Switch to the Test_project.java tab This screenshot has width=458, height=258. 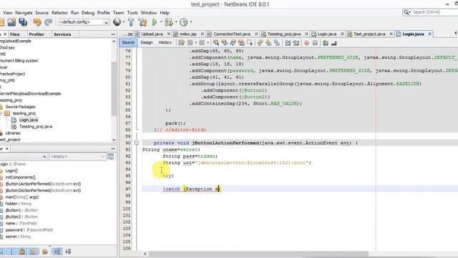coord(369,34)
